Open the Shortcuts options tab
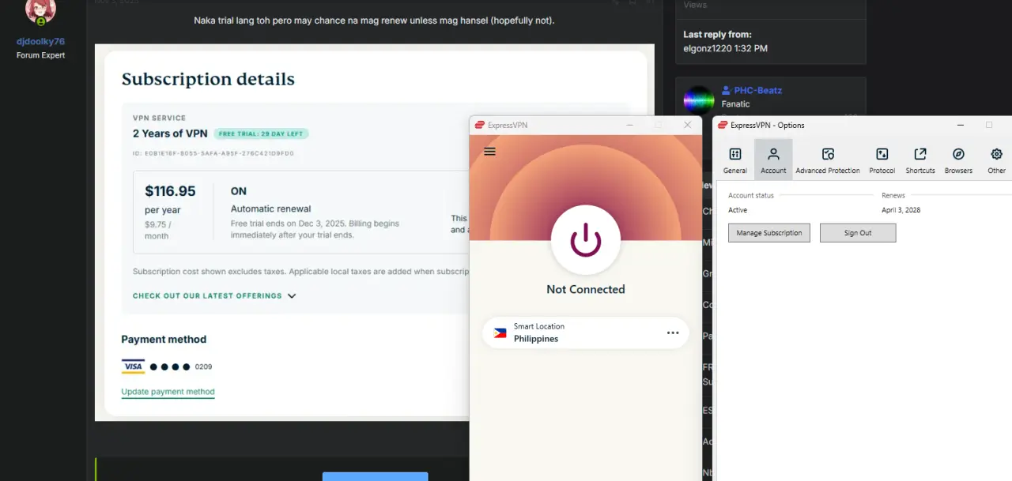Screen dimensions: 1012x481 [x=920, y=160]
